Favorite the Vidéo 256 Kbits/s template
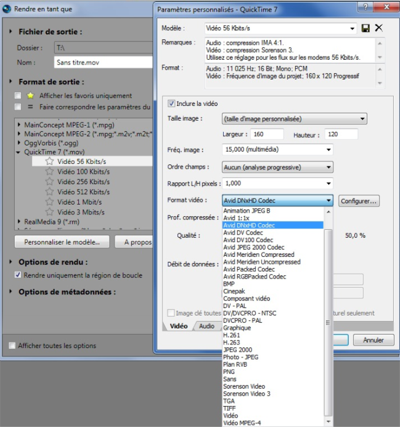The height and width of the screenshot is (427, 400). point(49,182)
